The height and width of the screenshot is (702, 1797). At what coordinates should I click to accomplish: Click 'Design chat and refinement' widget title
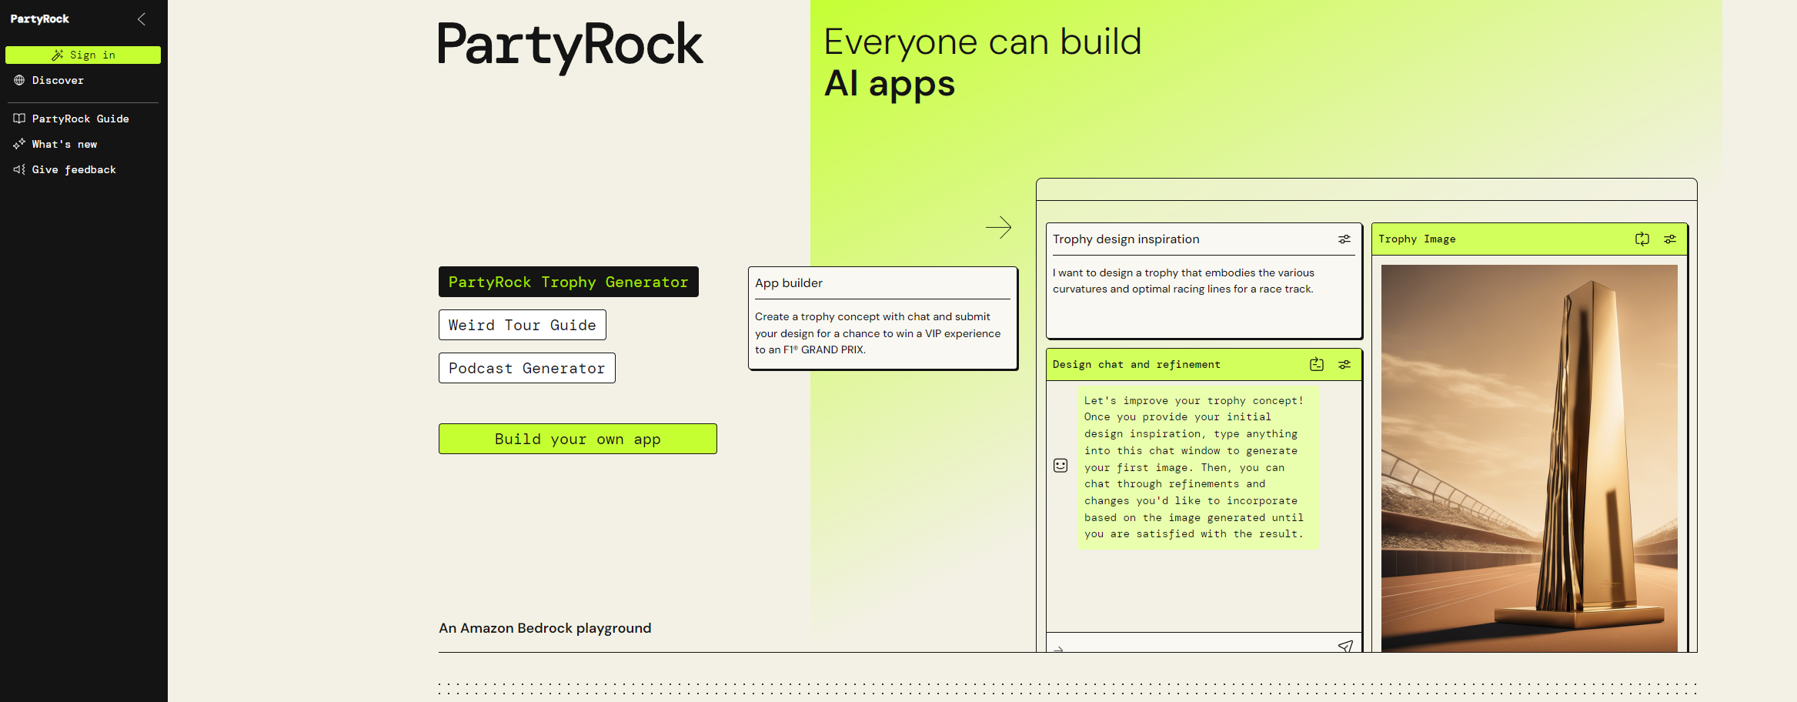[x=1137, y=365]
